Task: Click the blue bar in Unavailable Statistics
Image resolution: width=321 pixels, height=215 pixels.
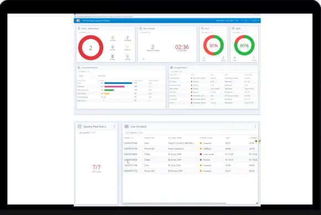Action: tap(118, 83)
